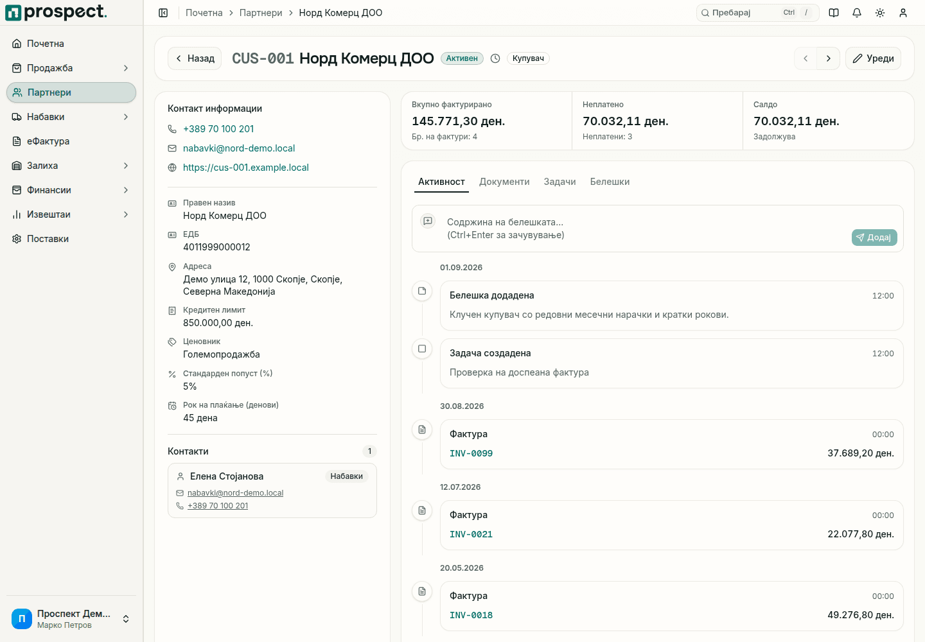Toggle light/dark theme sun icon
925x642 pixels.
pos(880,13)
